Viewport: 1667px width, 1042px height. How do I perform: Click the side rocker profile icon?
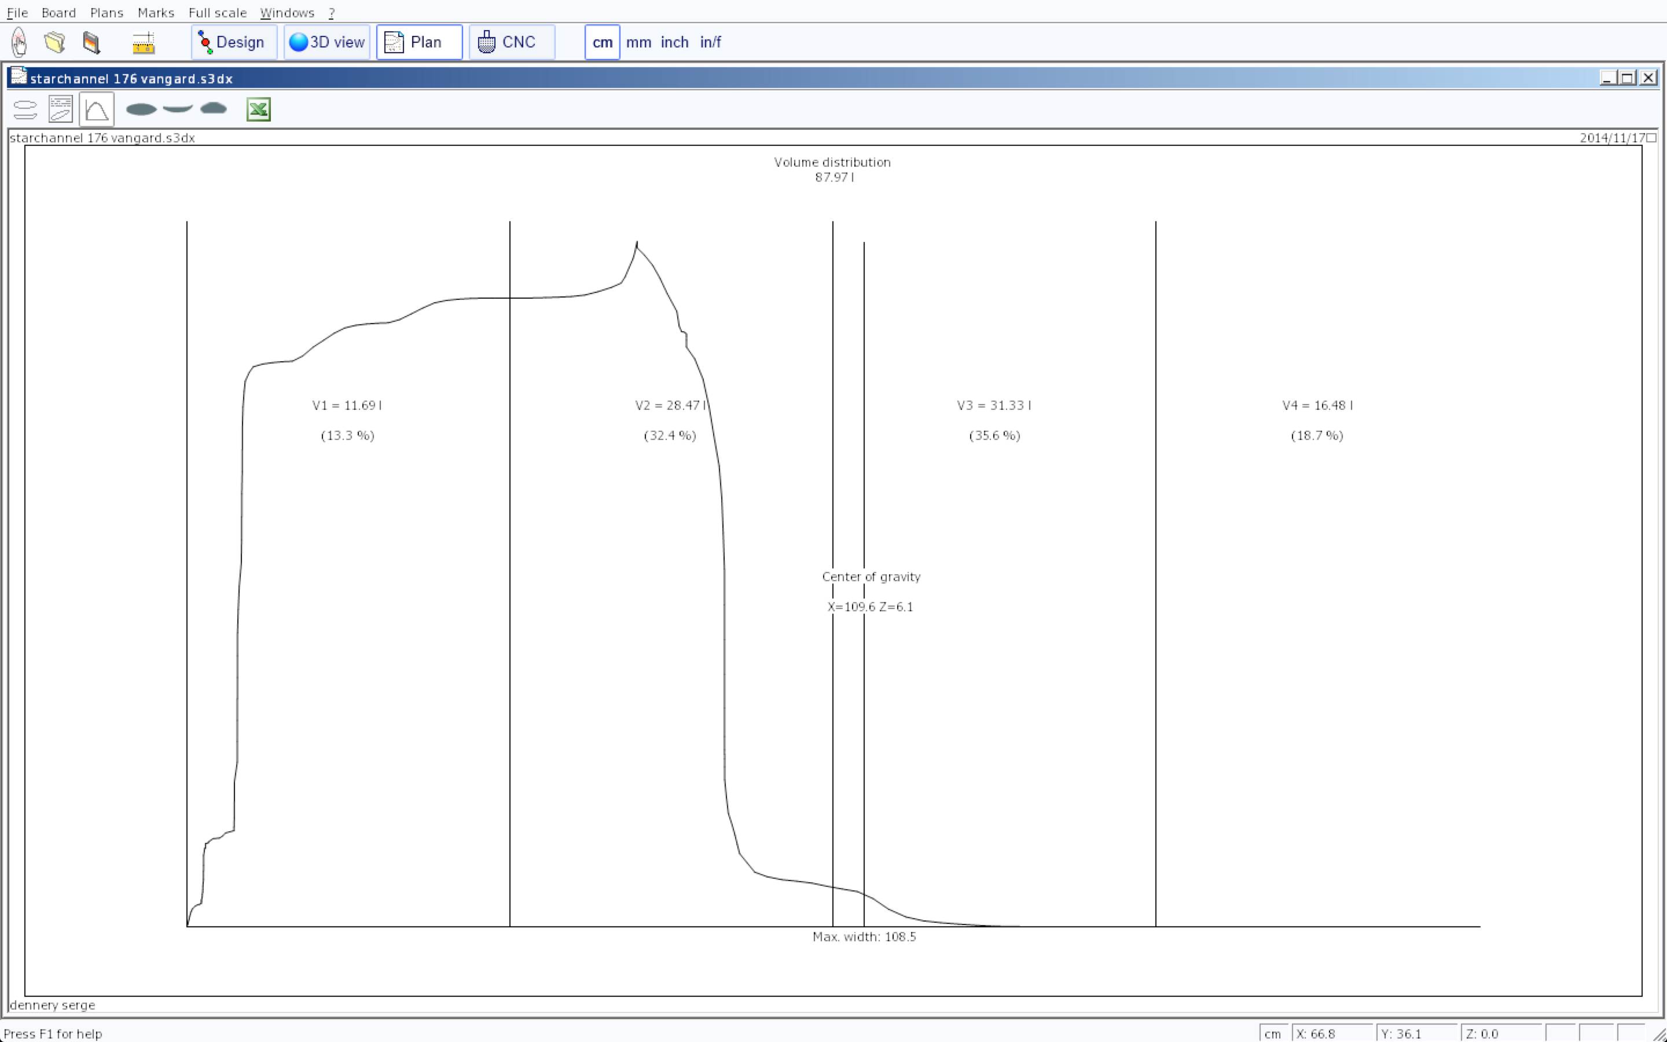point(178,108)
